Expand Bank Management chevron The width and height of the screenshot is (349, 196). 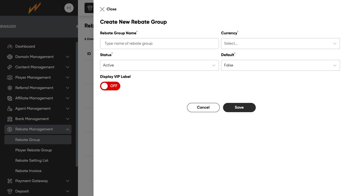click(x=68, y=119)
